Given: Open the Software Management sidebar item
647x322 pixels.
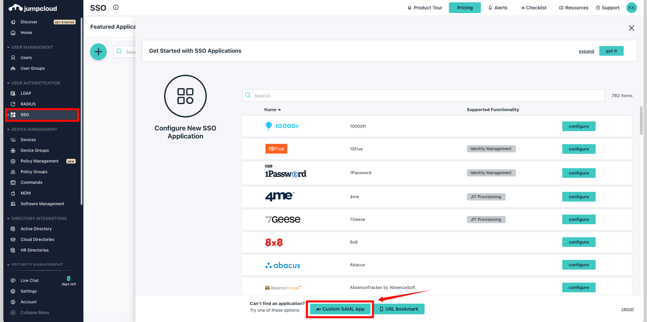Looking at the screenshot, I should (x=42, y=204).
